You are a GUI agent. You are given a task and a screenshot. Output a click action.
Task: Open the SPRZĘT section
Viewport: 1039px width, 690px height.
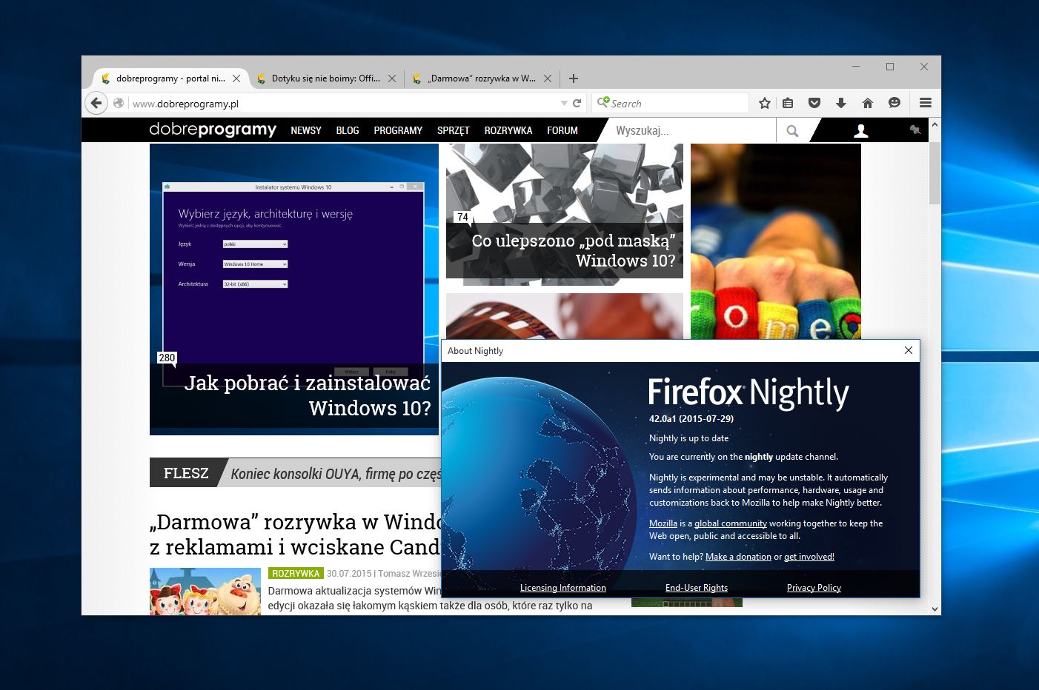pos(454,131)
